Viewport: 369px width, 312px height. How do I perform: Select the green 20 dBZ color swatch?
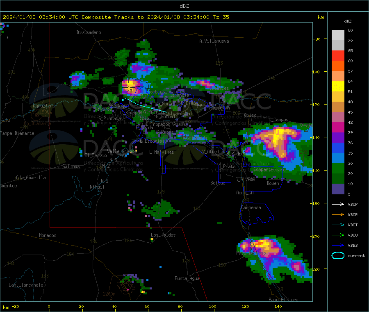point(338,168)
